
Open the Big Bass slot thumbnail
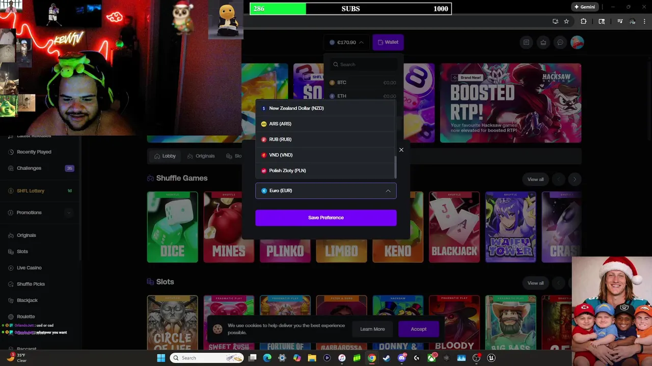pos(510,323)
